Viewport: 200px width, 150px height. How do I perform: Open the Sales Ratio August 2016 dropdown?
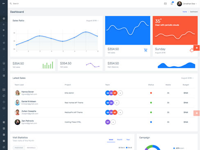pyautogui.click(x=92, y=21)
